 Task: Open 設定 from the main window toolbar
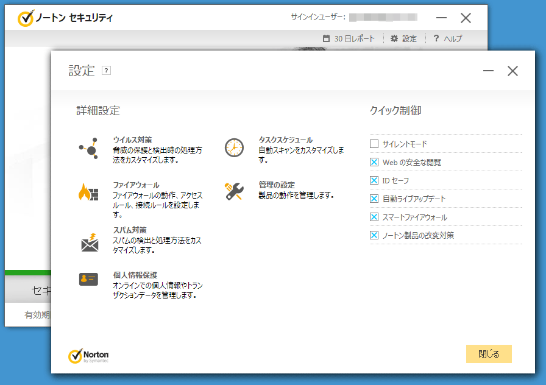tap(409, 38)
